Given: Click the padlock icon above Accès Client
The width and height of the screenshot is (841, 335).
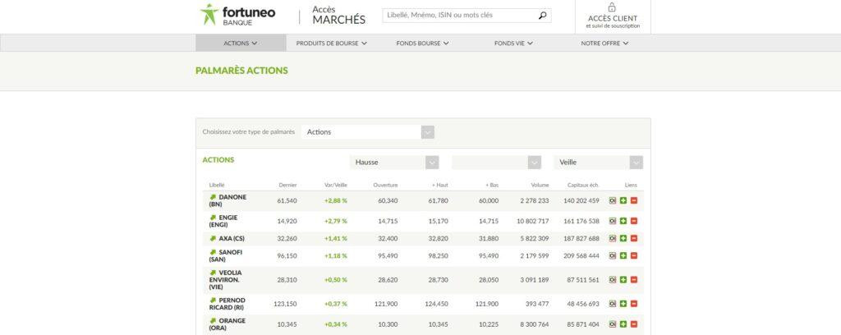Looking at the screenshot, I should 612,7.
